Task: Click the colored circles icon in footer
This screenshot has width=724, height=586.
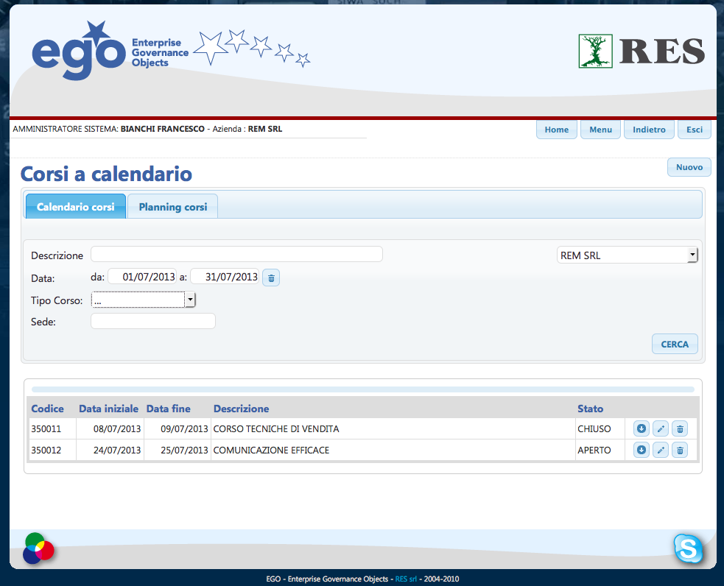Action: [38, 548]
